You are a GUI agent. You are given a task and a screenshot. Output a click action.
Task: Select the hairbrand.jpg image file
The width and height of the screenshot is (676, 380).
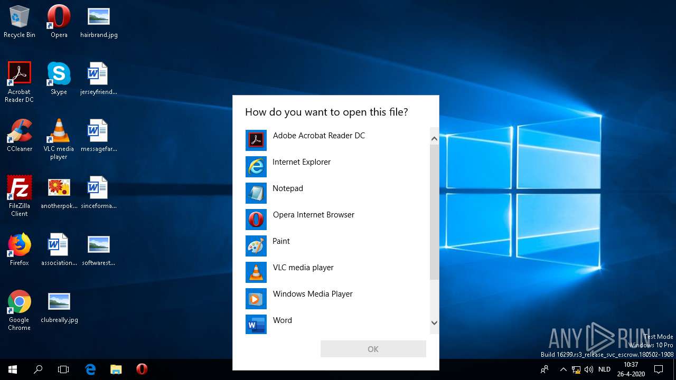coord(99,22)
